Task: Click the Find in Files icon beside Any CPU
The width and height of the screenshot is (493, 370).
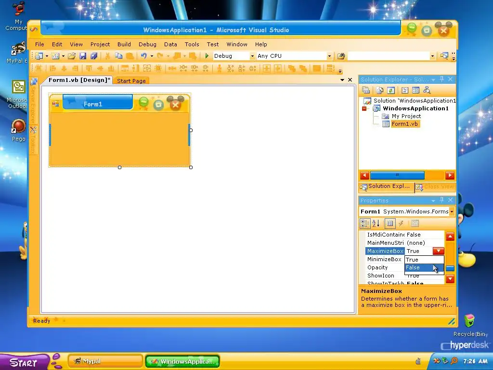Action: click(x=341, y=56)
